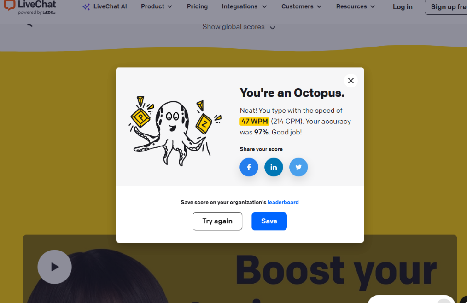Click the Share your score label
This screenshot has width=467, height=303.
pyautogui.click(x=261, y=149)
